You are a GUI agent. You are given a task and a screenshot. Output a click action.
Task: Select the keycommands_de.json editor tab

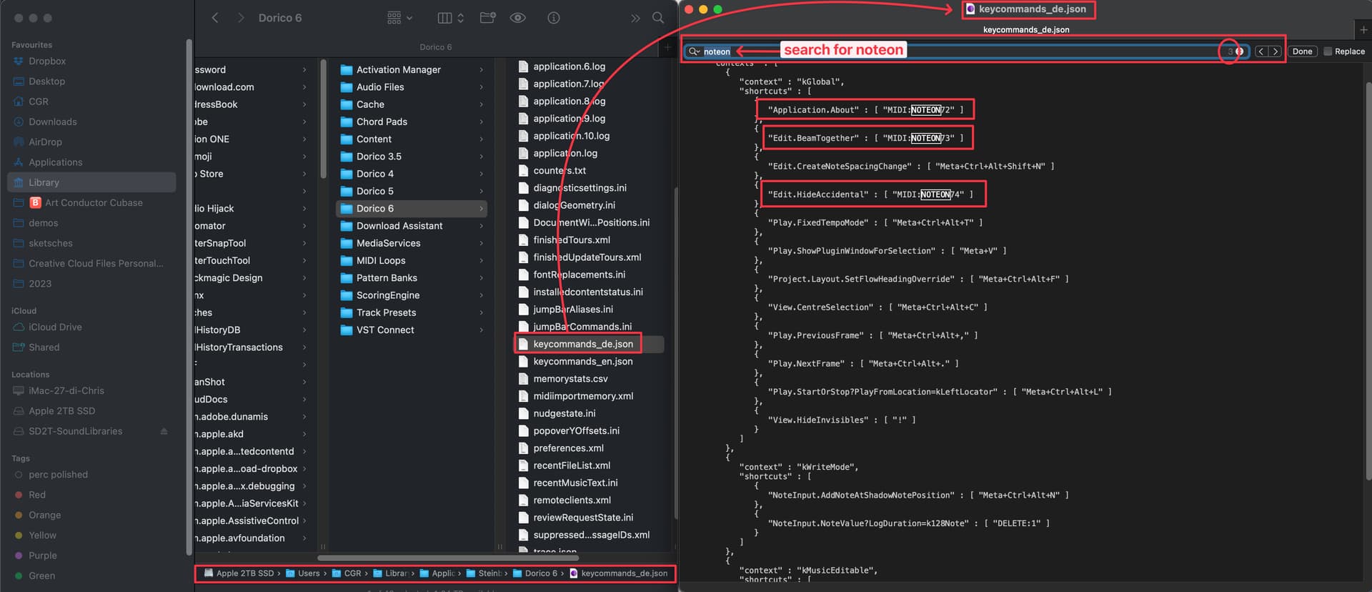pyautogui.click(x=1025, y=30)
